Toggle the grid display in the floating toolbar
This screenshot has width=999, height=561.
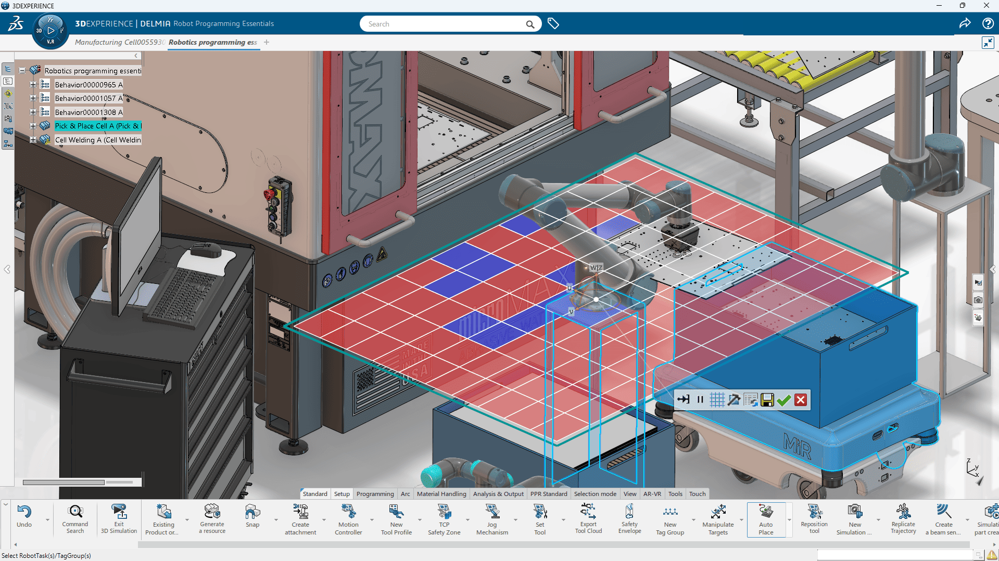point(717,399)
